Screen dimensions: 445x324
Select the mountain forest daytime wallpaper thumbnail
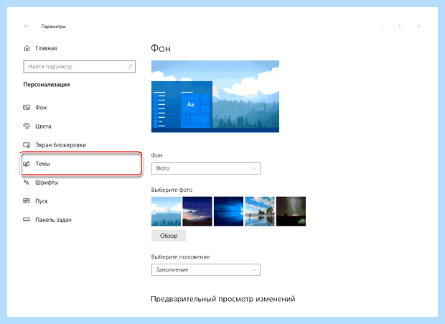166,211
